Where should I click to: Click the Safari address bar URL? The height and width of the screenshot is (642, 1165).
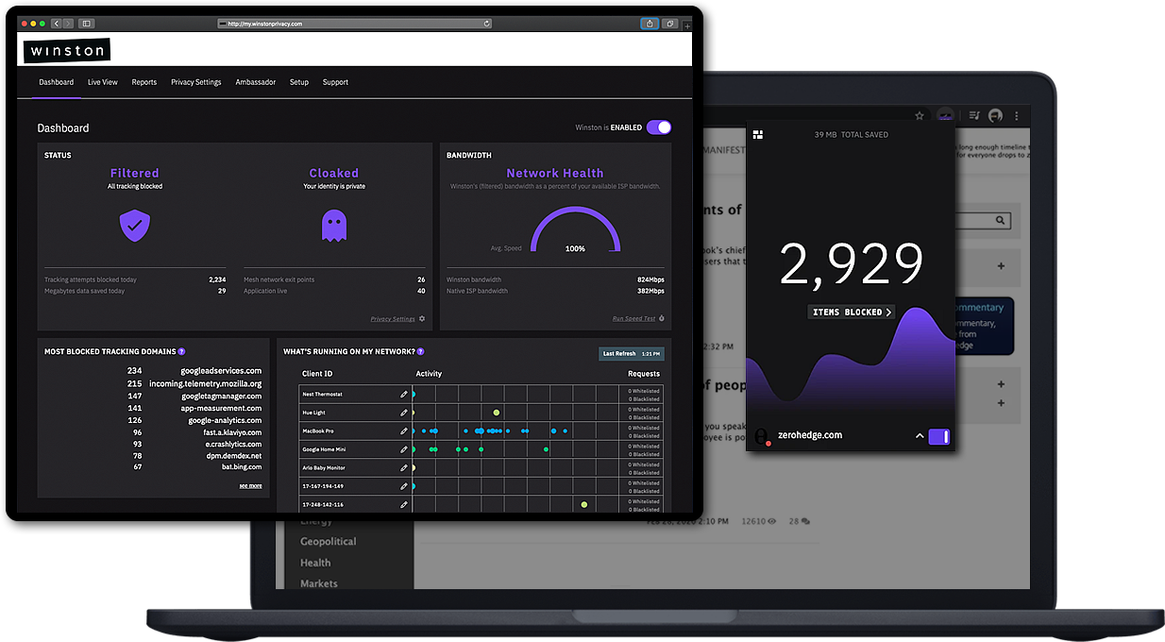pos(265,23)
